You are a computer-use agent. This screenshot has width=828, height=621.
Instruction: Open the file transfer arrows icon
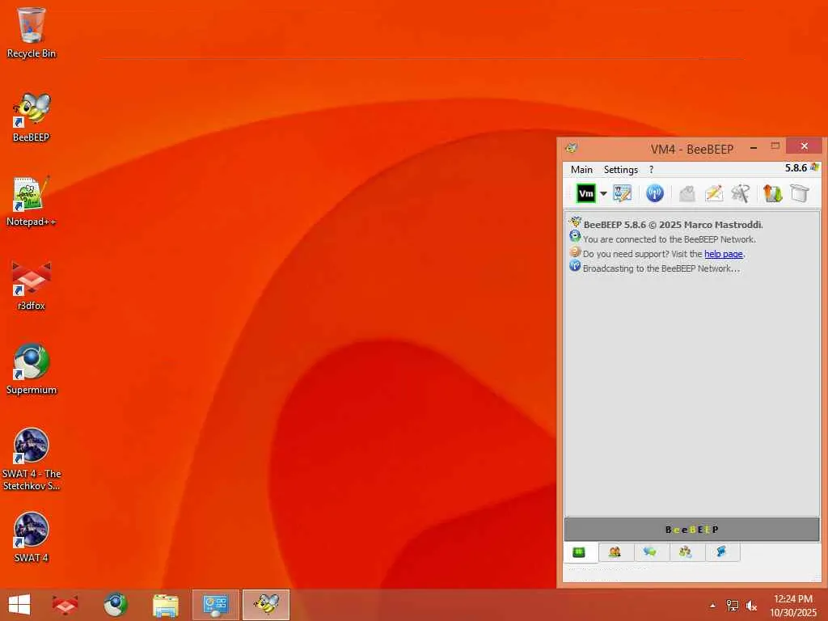tap(772, 193)
